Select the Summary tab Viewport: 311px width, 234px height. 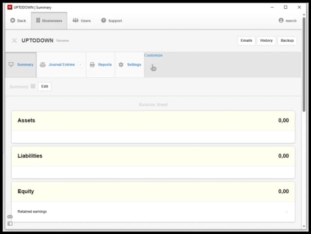click(21, 65)
